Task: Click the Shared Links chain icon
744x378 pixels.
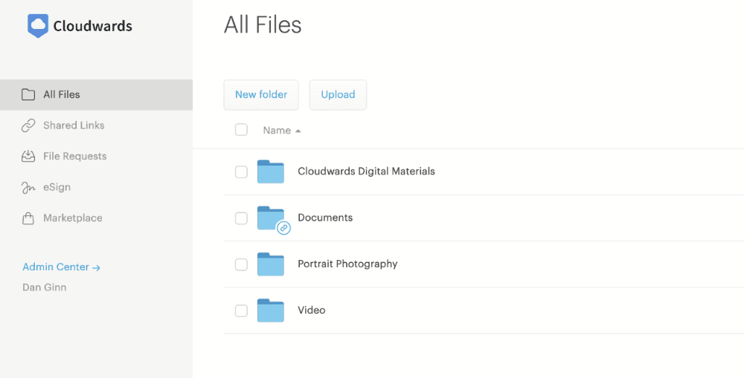Action: pyautogui.click(x=28, y=126)
